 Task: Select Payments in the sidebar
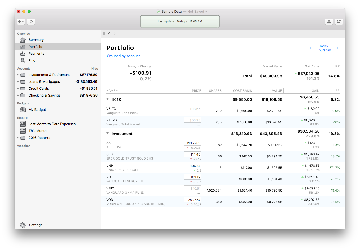coord(58,53)
